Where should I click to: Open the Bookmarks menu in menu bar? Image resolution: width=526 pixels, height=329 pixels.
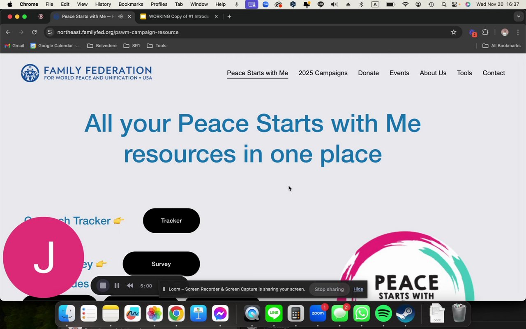[x=131, y=4]
